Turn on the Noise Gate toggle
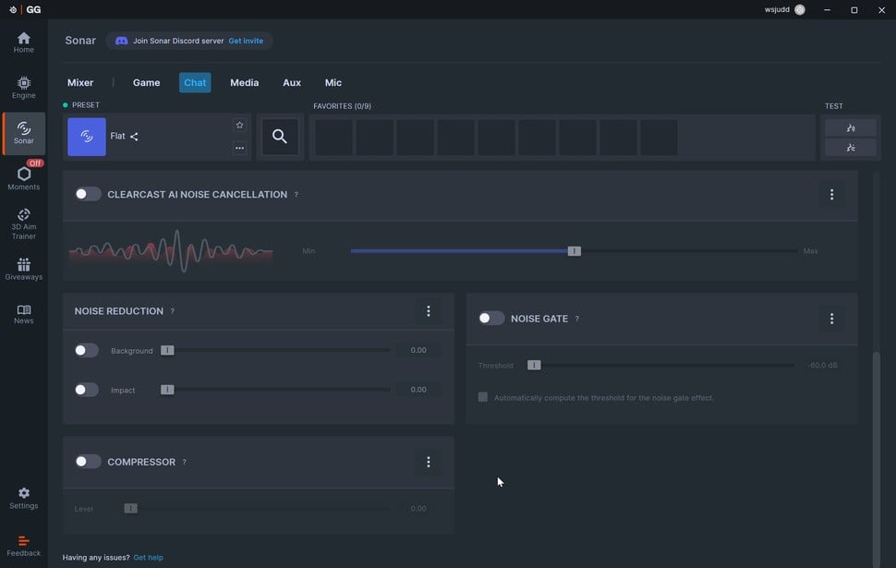This screenshot has height=568, width=896. click(490, 319)
